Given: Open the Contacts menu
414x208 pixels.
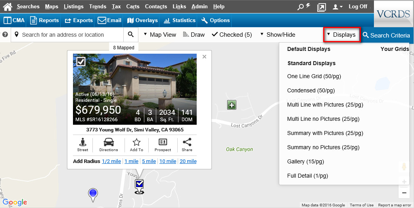Looking at the screenshot, I should (x=156, y=7).
